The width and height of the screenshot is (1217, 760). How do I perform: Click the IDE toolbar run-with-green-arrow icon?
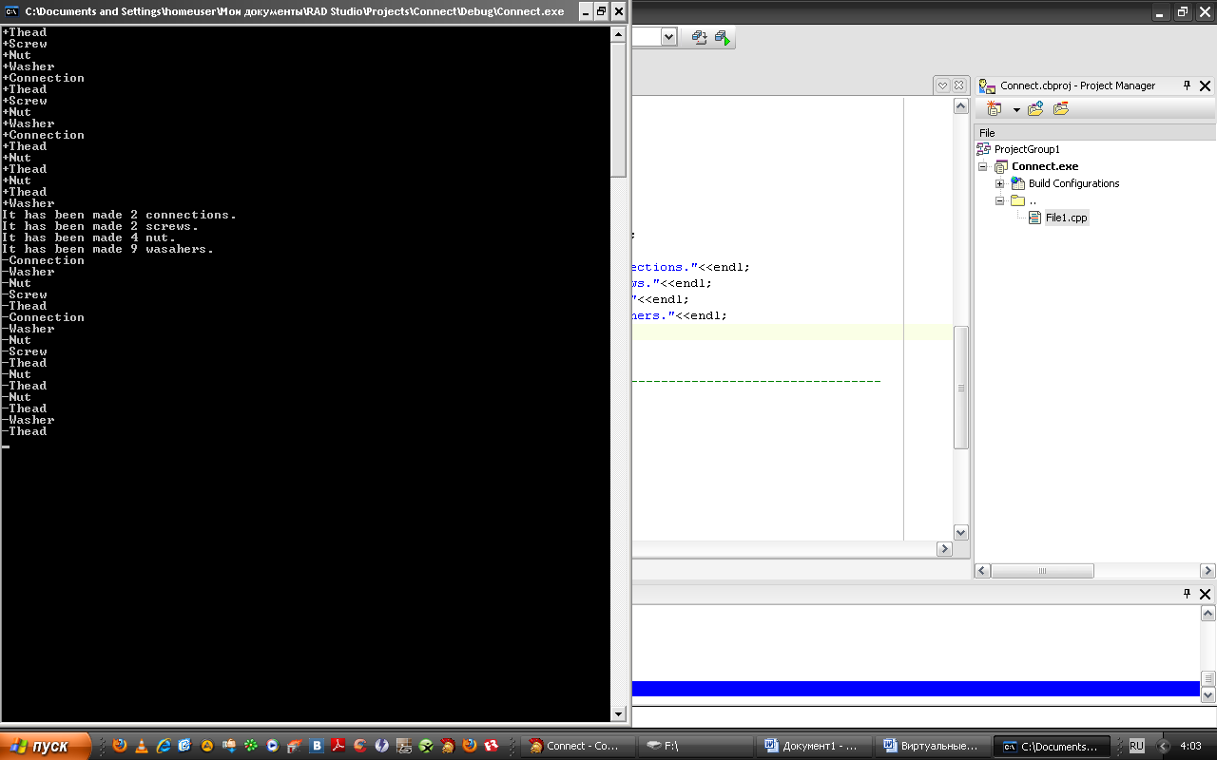tap(723, 37)
